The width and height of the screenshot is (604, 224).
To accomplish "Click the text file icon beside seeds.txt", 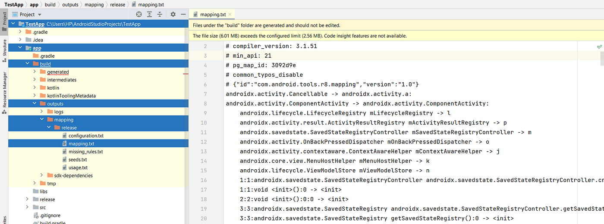I will (64, 159).
